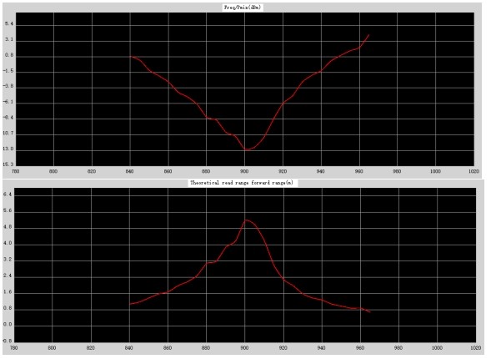Click the 900 x-axis label under the Freq/Pmin chart
This screenshot has width=491, height=359.
pos(244,171)
